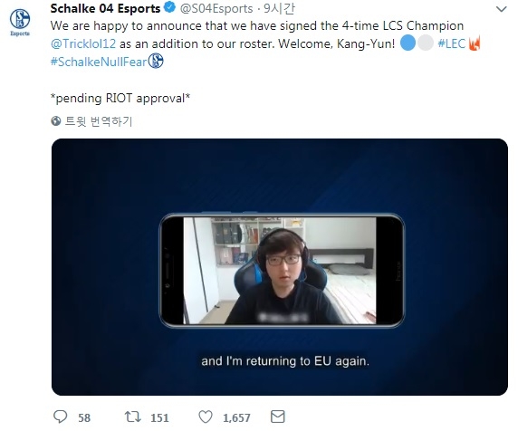518x431 pixels.
Task: Click the reply speech bubble icon
Action: pos(60,417)
